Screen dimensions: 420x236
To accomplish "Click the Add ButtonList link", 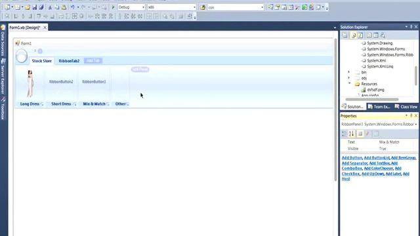I will [x=376, y=158].
